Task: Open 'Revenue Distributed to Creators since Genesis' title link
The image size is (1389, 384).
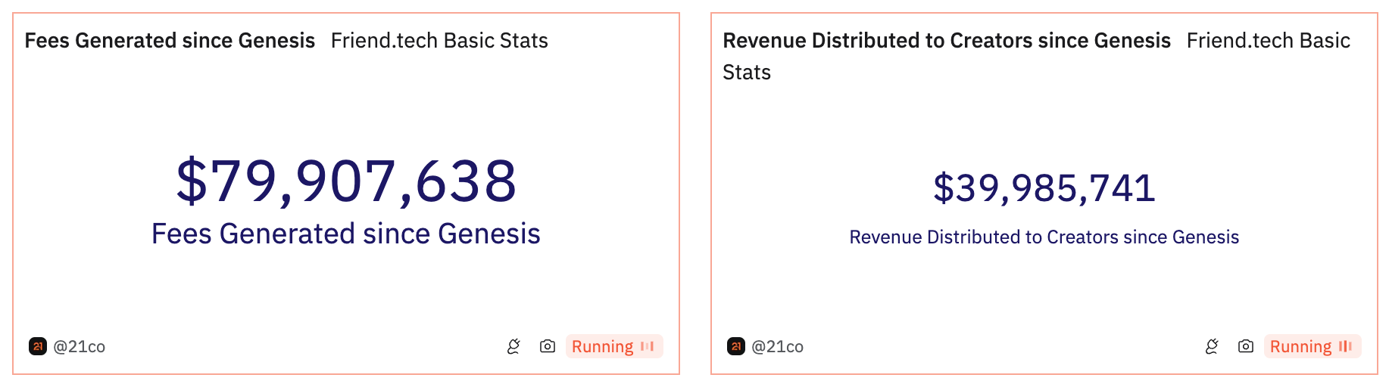Action: [x=947, y=41]
